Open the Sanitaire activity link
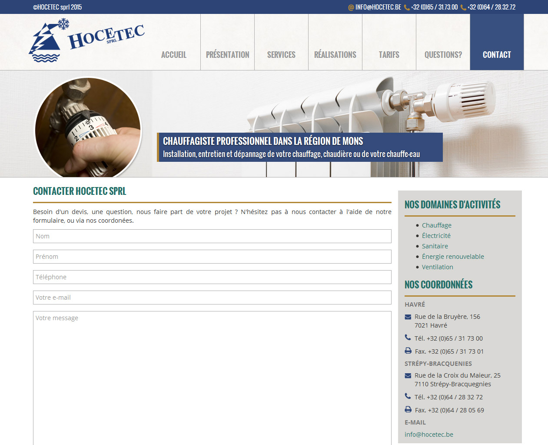The width and height of the screenshot is (548, 445). (x=435, y=246)
